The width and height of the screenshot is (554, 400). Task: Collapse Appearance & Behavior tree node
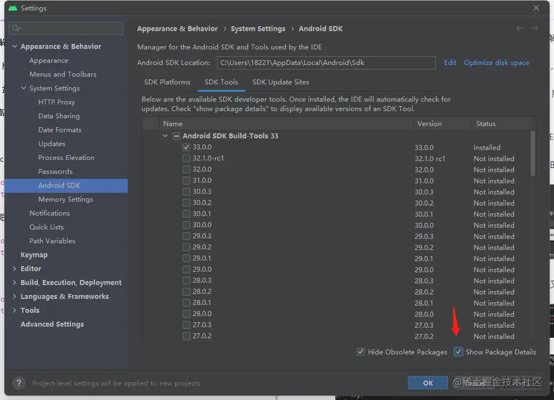pos(14,46)
